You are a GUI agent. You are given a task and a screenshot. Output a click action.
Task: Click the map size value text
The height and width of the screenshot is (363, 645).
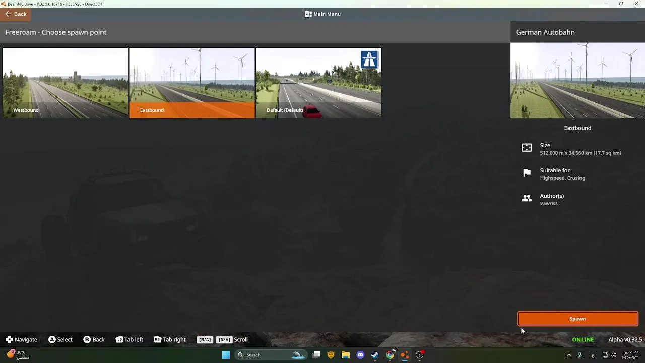coord(580,153)
